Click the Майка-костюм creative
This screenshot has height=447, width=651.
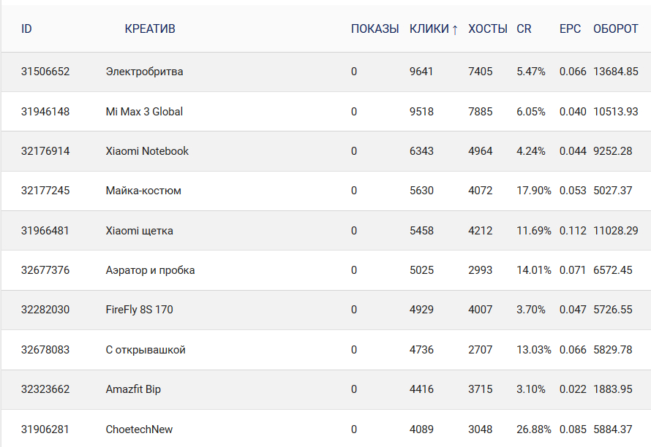pyautogui.click(x=143, y=191)
